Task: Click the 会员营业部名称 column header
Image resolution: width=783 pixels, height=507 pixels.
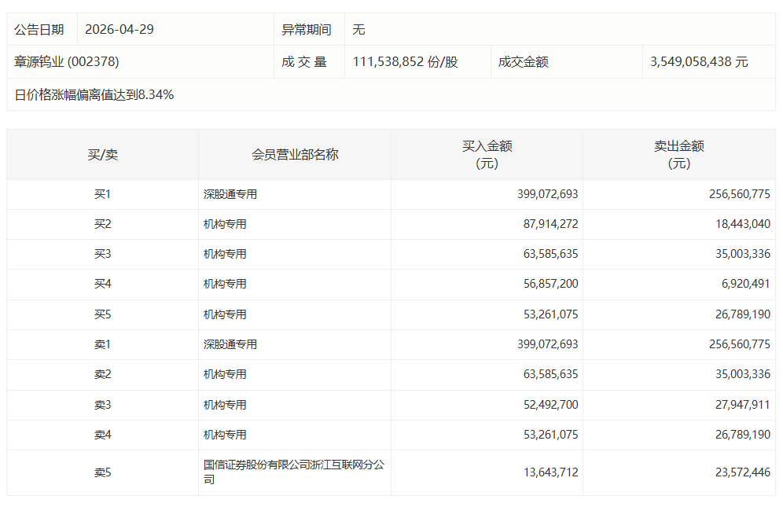Action: (295, 154)
